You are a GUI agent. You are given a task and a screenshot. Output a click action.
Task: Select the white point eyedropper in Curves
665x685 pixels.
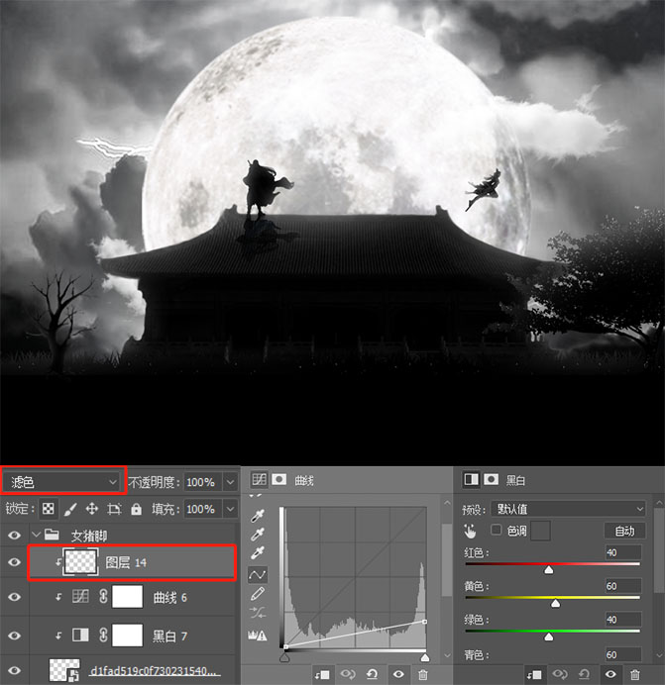(x=258, y=552)
